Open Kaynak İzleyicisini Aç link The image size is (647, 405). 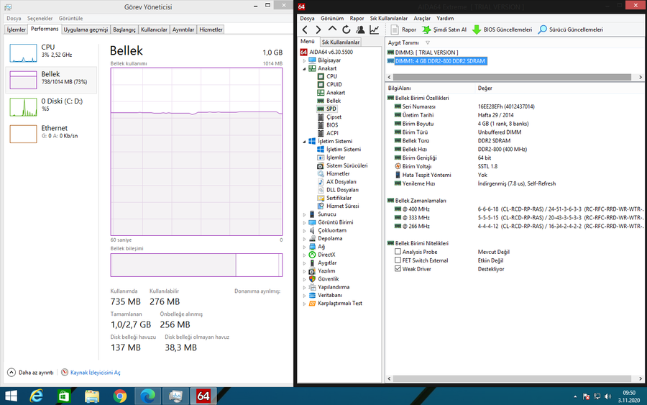96,373
